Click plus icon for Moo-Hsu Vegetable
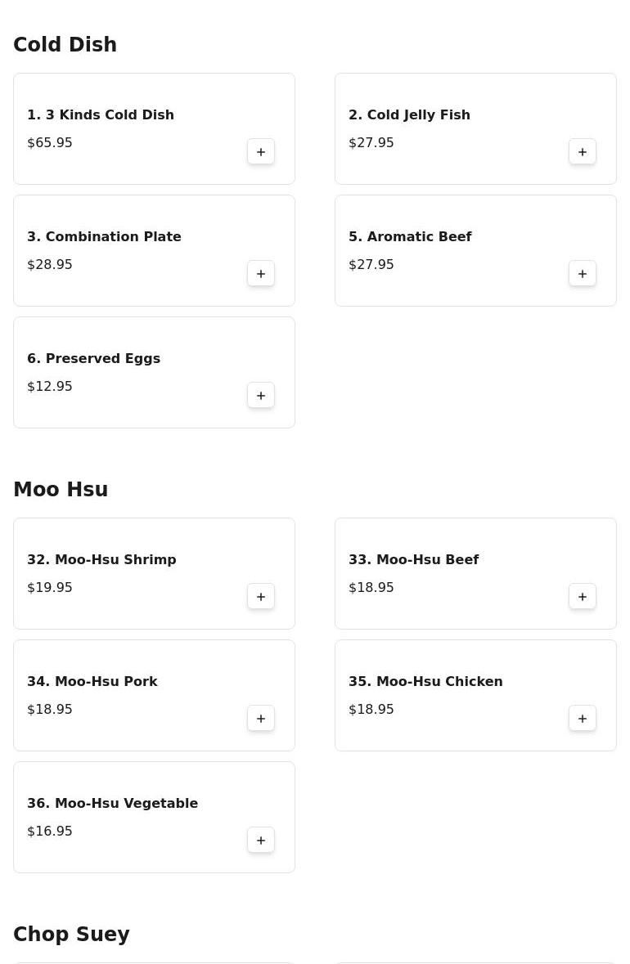The image size is (630, 964). [261, 840]
